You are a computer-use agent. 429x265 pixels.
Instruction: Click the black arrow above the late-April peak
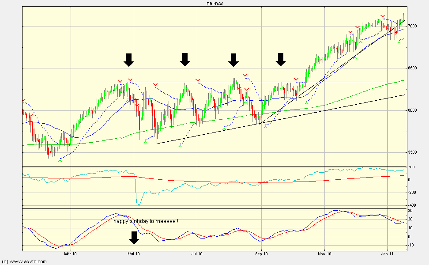click(x=128, y=60)
